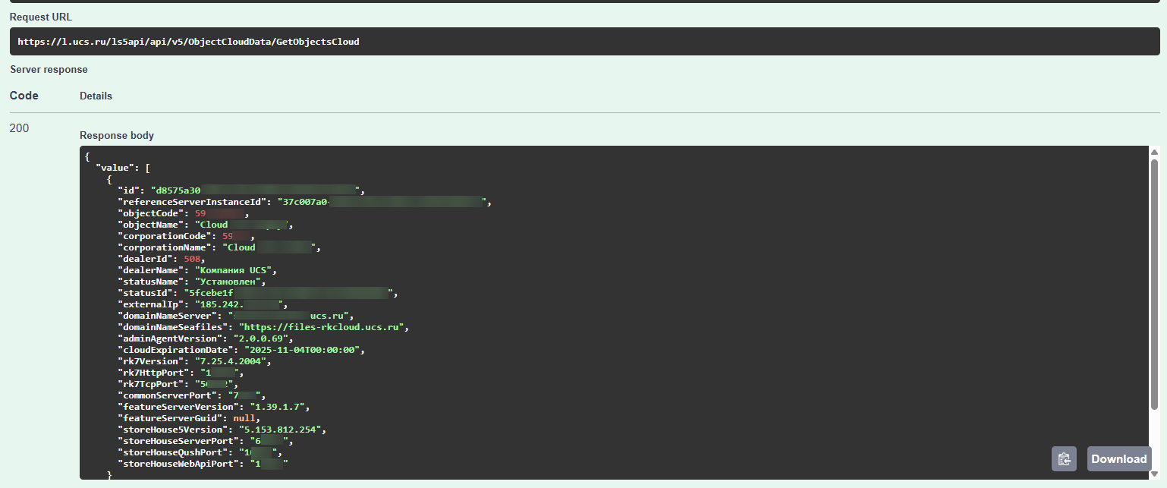Click the scrollbar down arrow in response body
Image resolution: width=1167 pixels, height=488 pixels.
point(1154,474)
